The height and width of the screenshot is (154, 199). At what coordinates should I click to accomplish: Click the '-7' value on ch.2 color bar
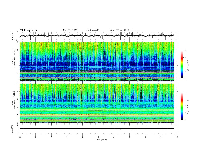coord(185,120)
